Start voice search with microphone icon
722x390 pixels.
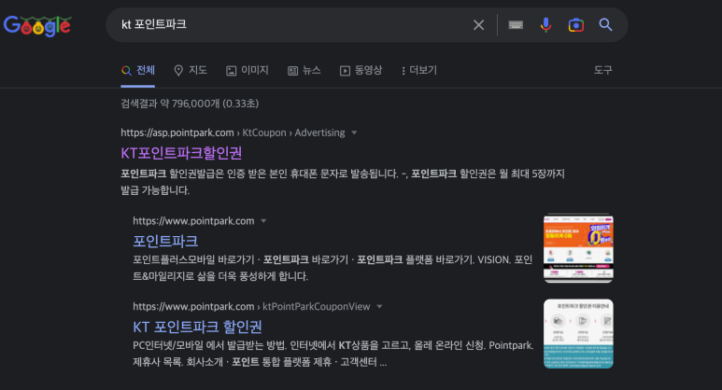click(x=545, y=25)
